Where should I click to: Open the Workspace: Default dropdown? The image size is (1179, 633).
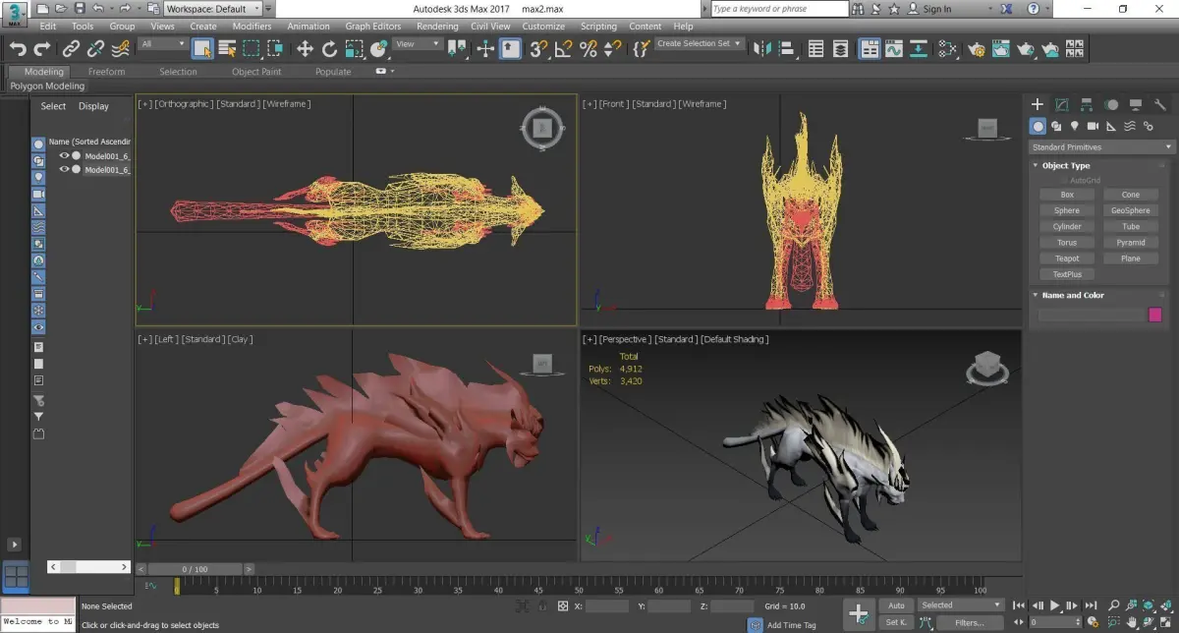212,9
